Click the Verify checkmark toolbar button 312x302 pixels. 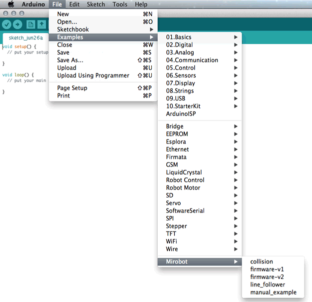(x=6, y=24)
